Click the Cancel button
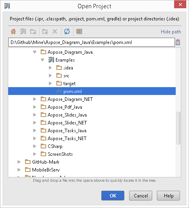189x208 pixels. coord(140,195)
